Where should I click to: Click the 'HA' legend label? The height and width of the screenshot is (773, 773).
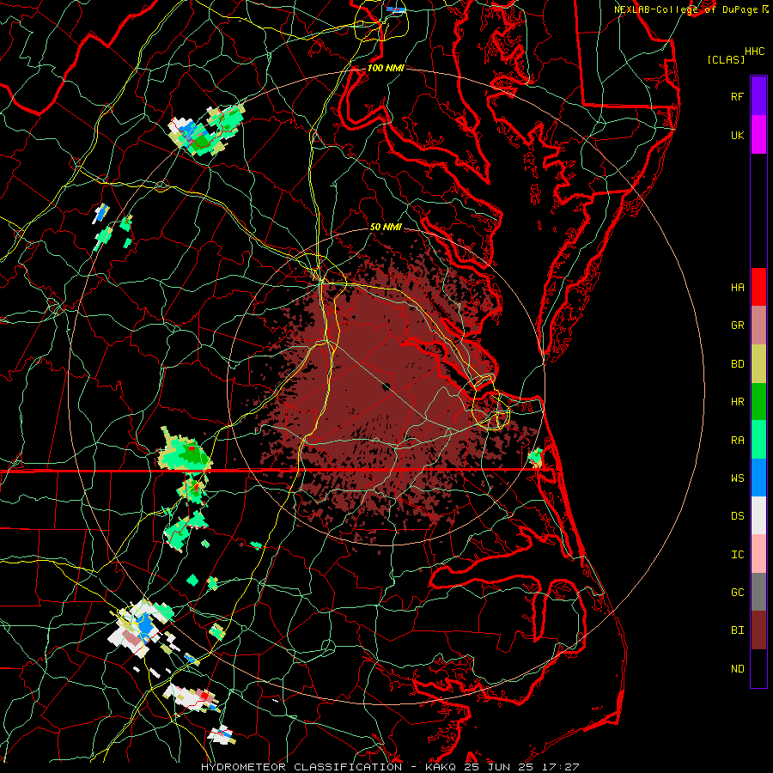[x=737, y=288]
